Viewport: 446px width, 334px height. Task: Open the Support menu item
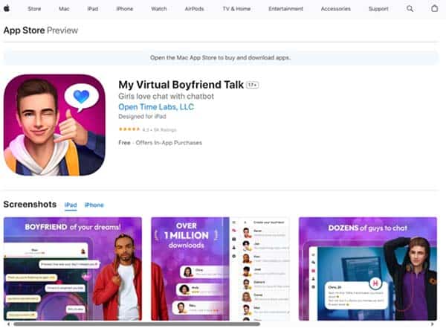tap(378, 9)
